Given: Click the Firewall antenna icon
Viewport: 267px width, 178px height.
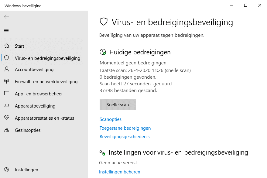Looking at the screenshot, I should tap(7, 81).
